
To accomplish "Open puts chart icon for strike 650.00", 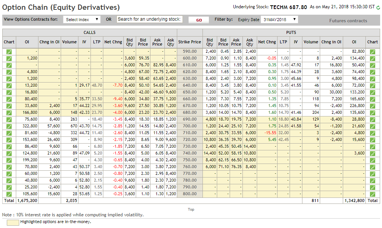I will click(x=373, y=92).
